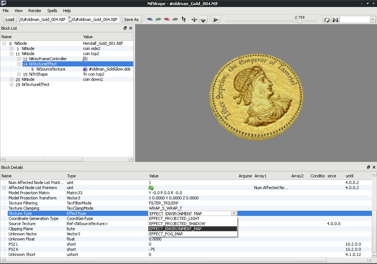Image resolution: width=377 pixels, height=264 pixels.
Task: Open the Texture Type value dropdown arrow
Action: 234,213
